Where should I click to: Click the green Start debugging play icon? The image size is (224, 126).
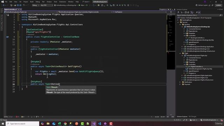[79, 5]
